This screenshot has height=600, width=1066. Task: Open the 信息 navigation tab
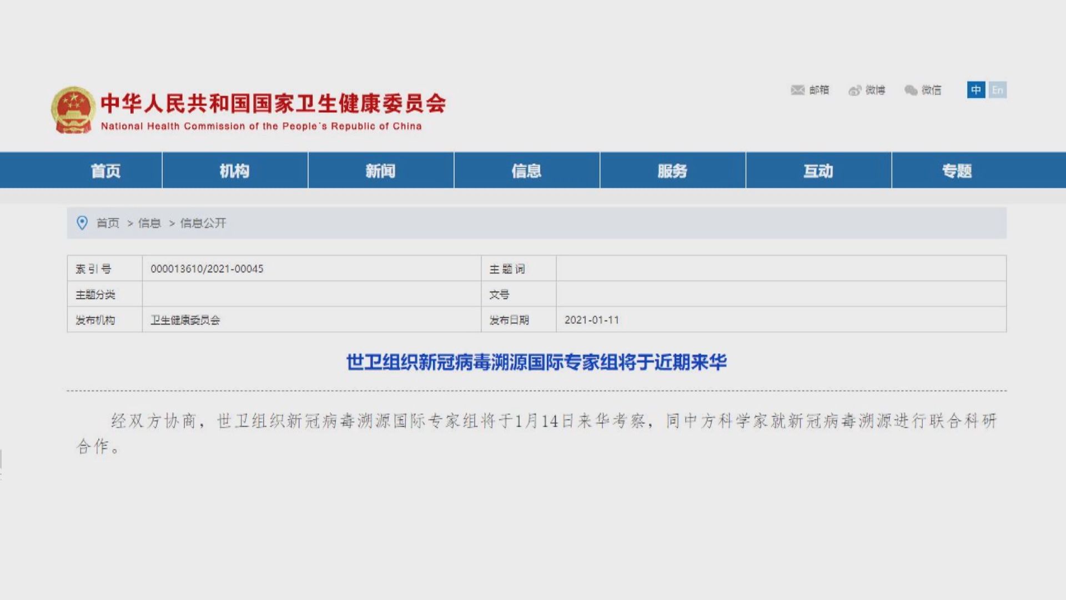click(526, 171)
